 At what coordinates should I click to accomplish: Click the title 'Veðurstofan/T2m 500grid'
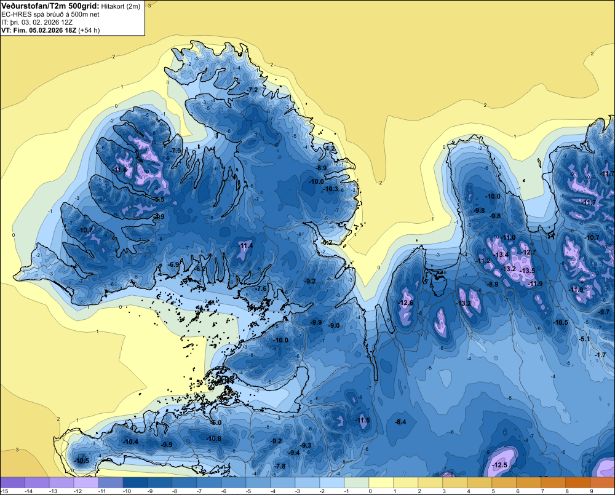(x=50, y=6)
